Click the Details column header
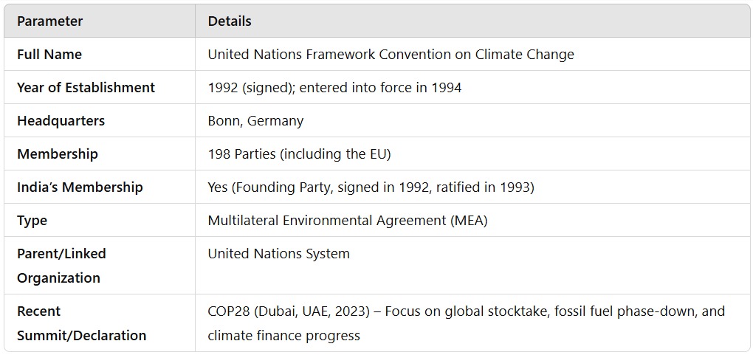 coord(230,21)
